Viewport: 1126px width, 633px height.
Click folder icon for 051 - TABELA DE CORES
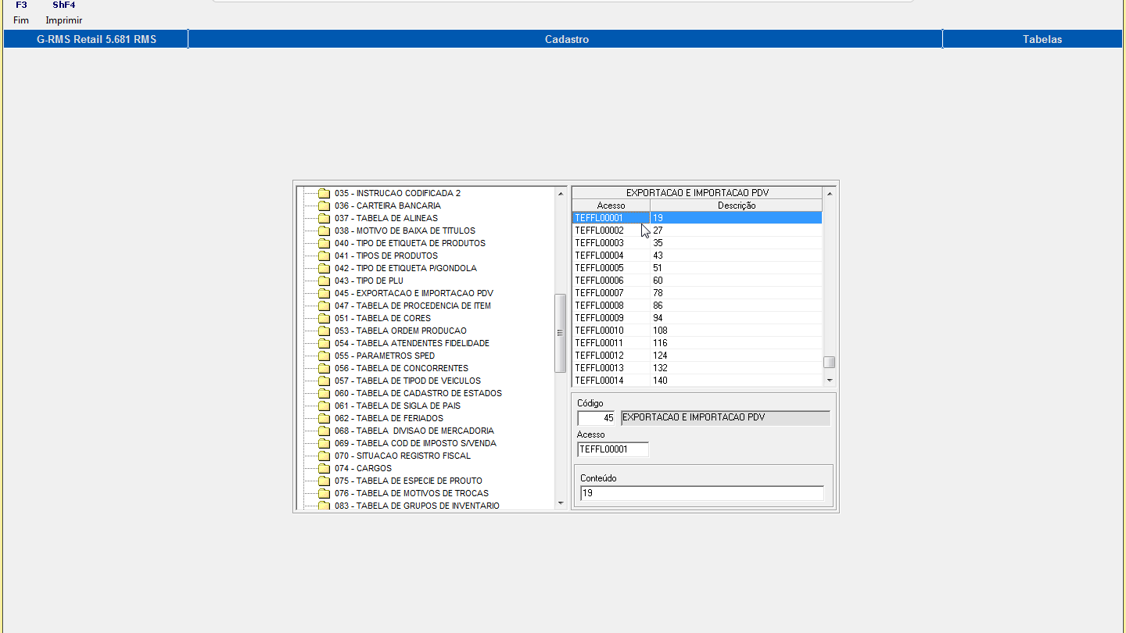tap(324, 319)
